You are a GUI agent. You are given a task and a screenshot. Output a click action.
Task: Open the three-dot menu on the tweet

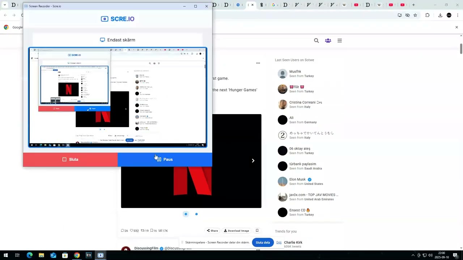point(258,63)
